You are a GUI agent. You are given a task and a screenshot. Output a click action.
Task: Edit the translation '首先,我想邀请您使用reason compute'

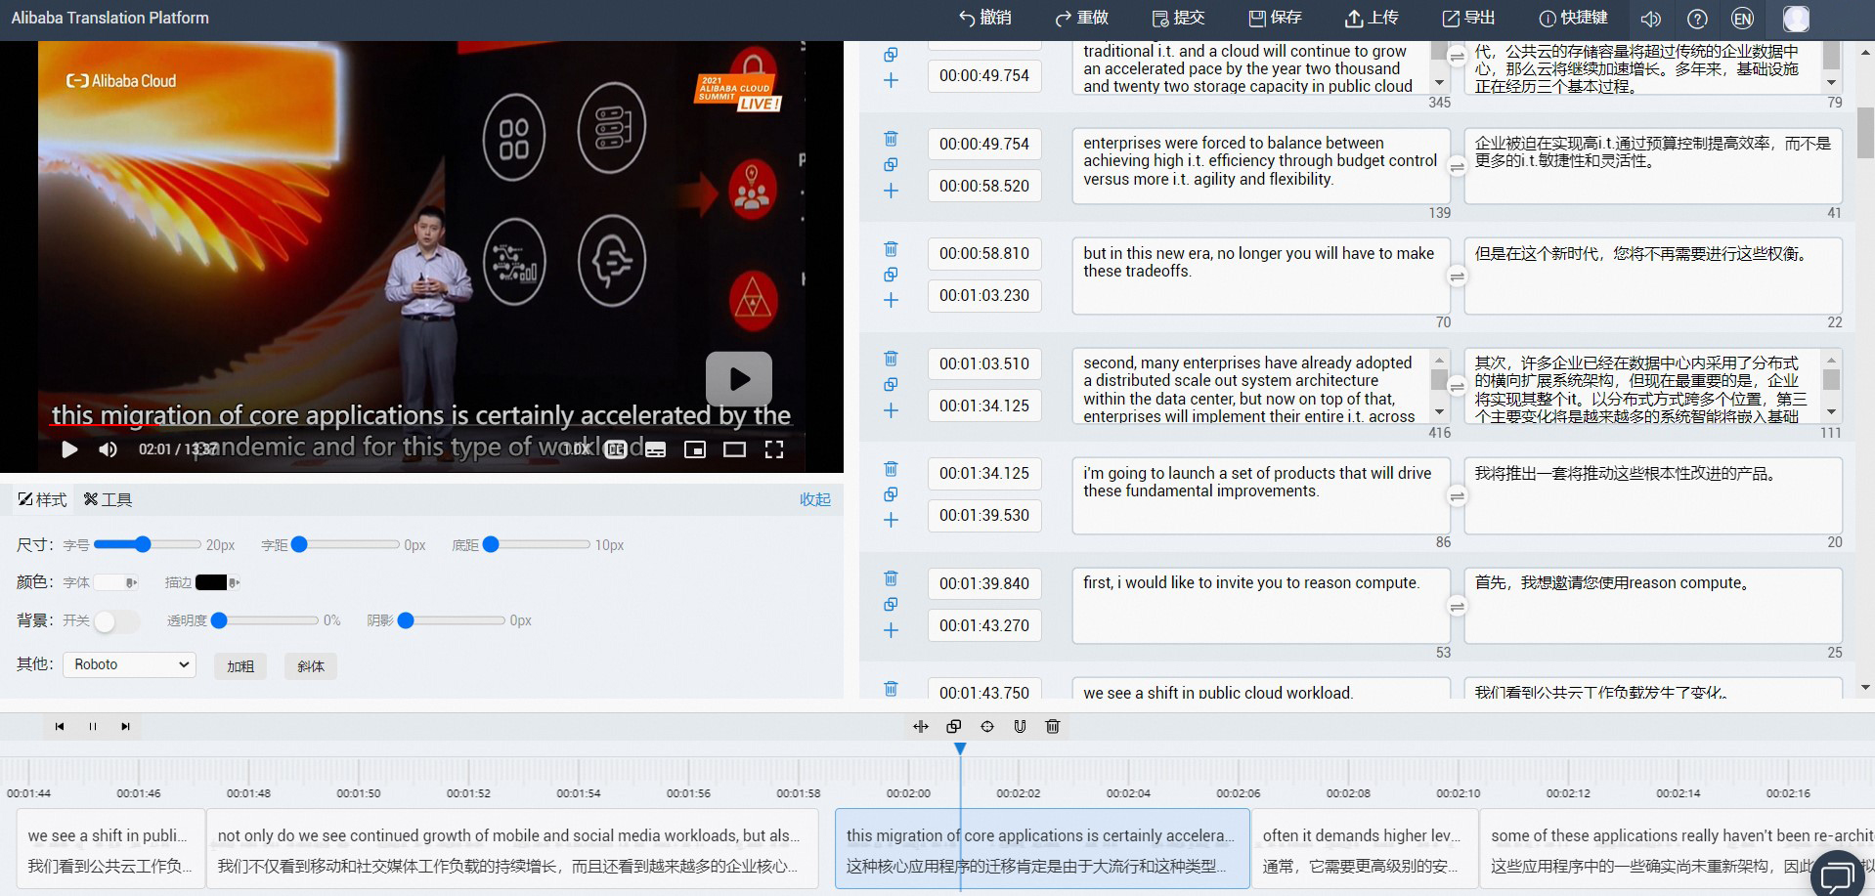1652,605
